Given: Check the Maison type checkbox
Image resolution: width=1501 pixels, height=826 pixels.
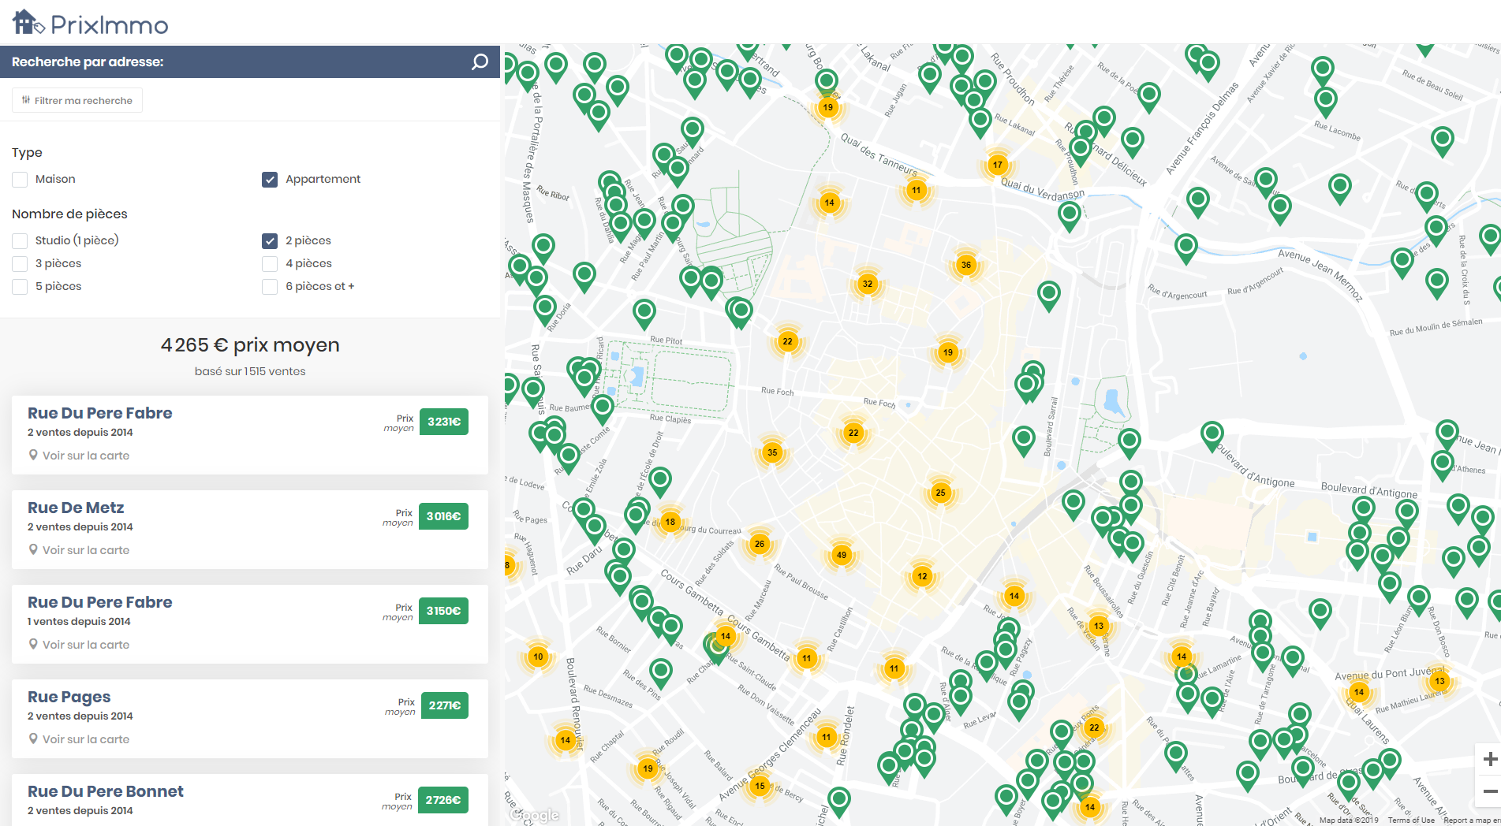Looking at the screenshot, I should (20, 180).
